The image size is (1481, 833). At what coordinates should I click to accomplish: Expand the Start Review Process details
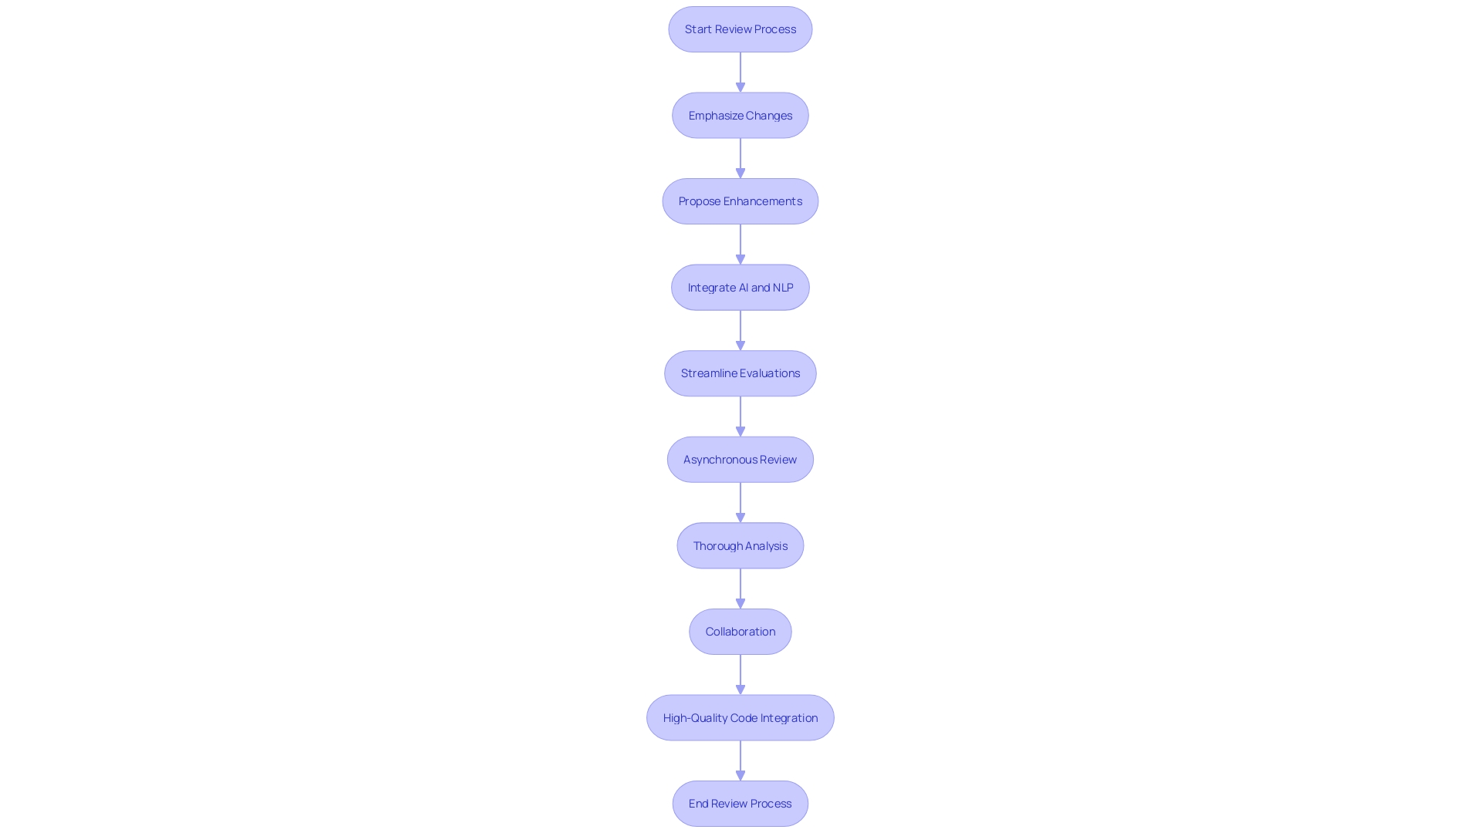point(740,29)
